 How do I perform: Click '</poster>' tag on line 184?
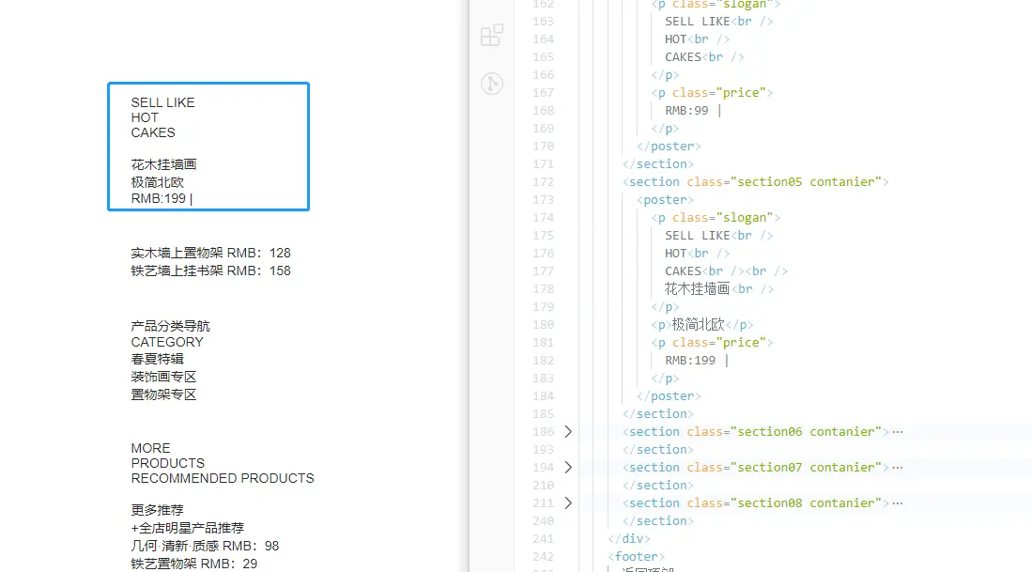click(x=669, y=396)
